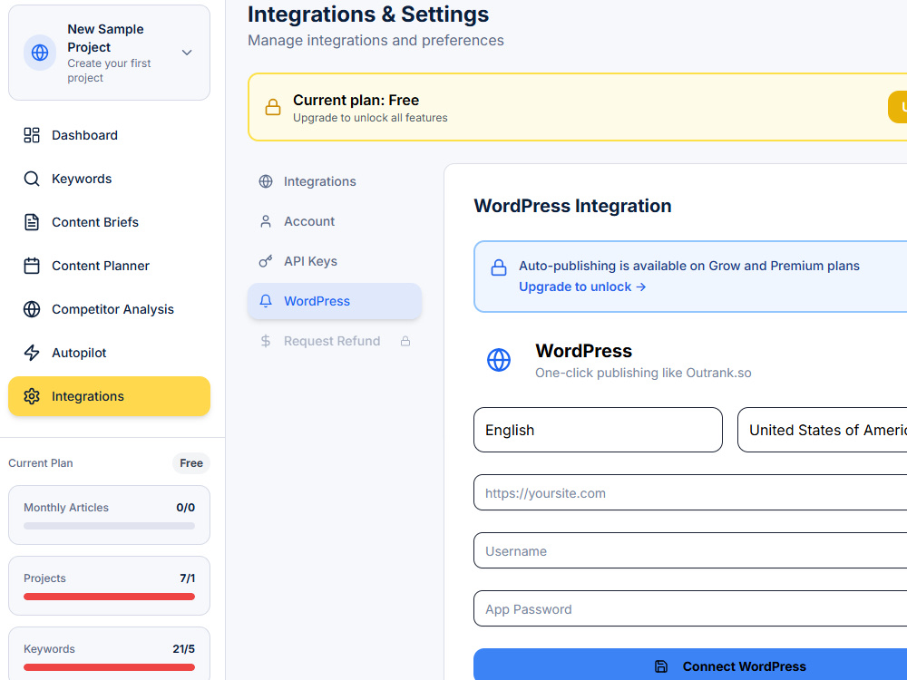
Task: Click the 'One-click publishing like Outrank.so' text
Action: click(x=643, y=373)
